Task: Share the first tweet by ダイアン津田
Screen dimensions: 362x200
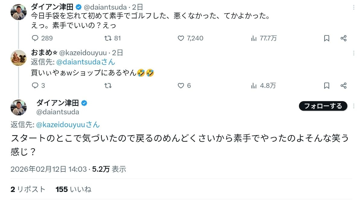Action: [343, 38]
